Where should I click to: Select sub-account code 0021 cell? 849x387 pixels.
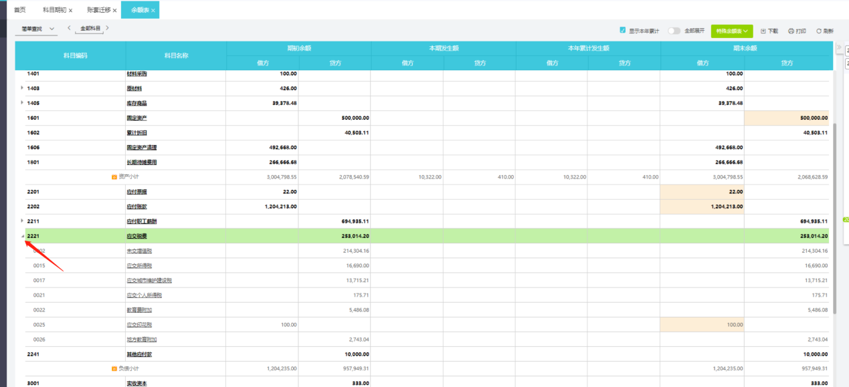coord(75,295)
